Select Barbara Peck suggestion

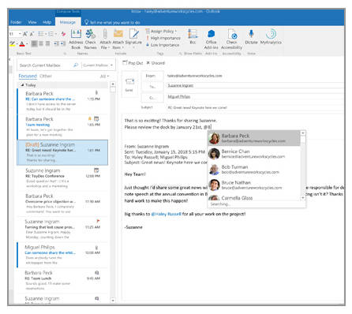pos(254,138)
